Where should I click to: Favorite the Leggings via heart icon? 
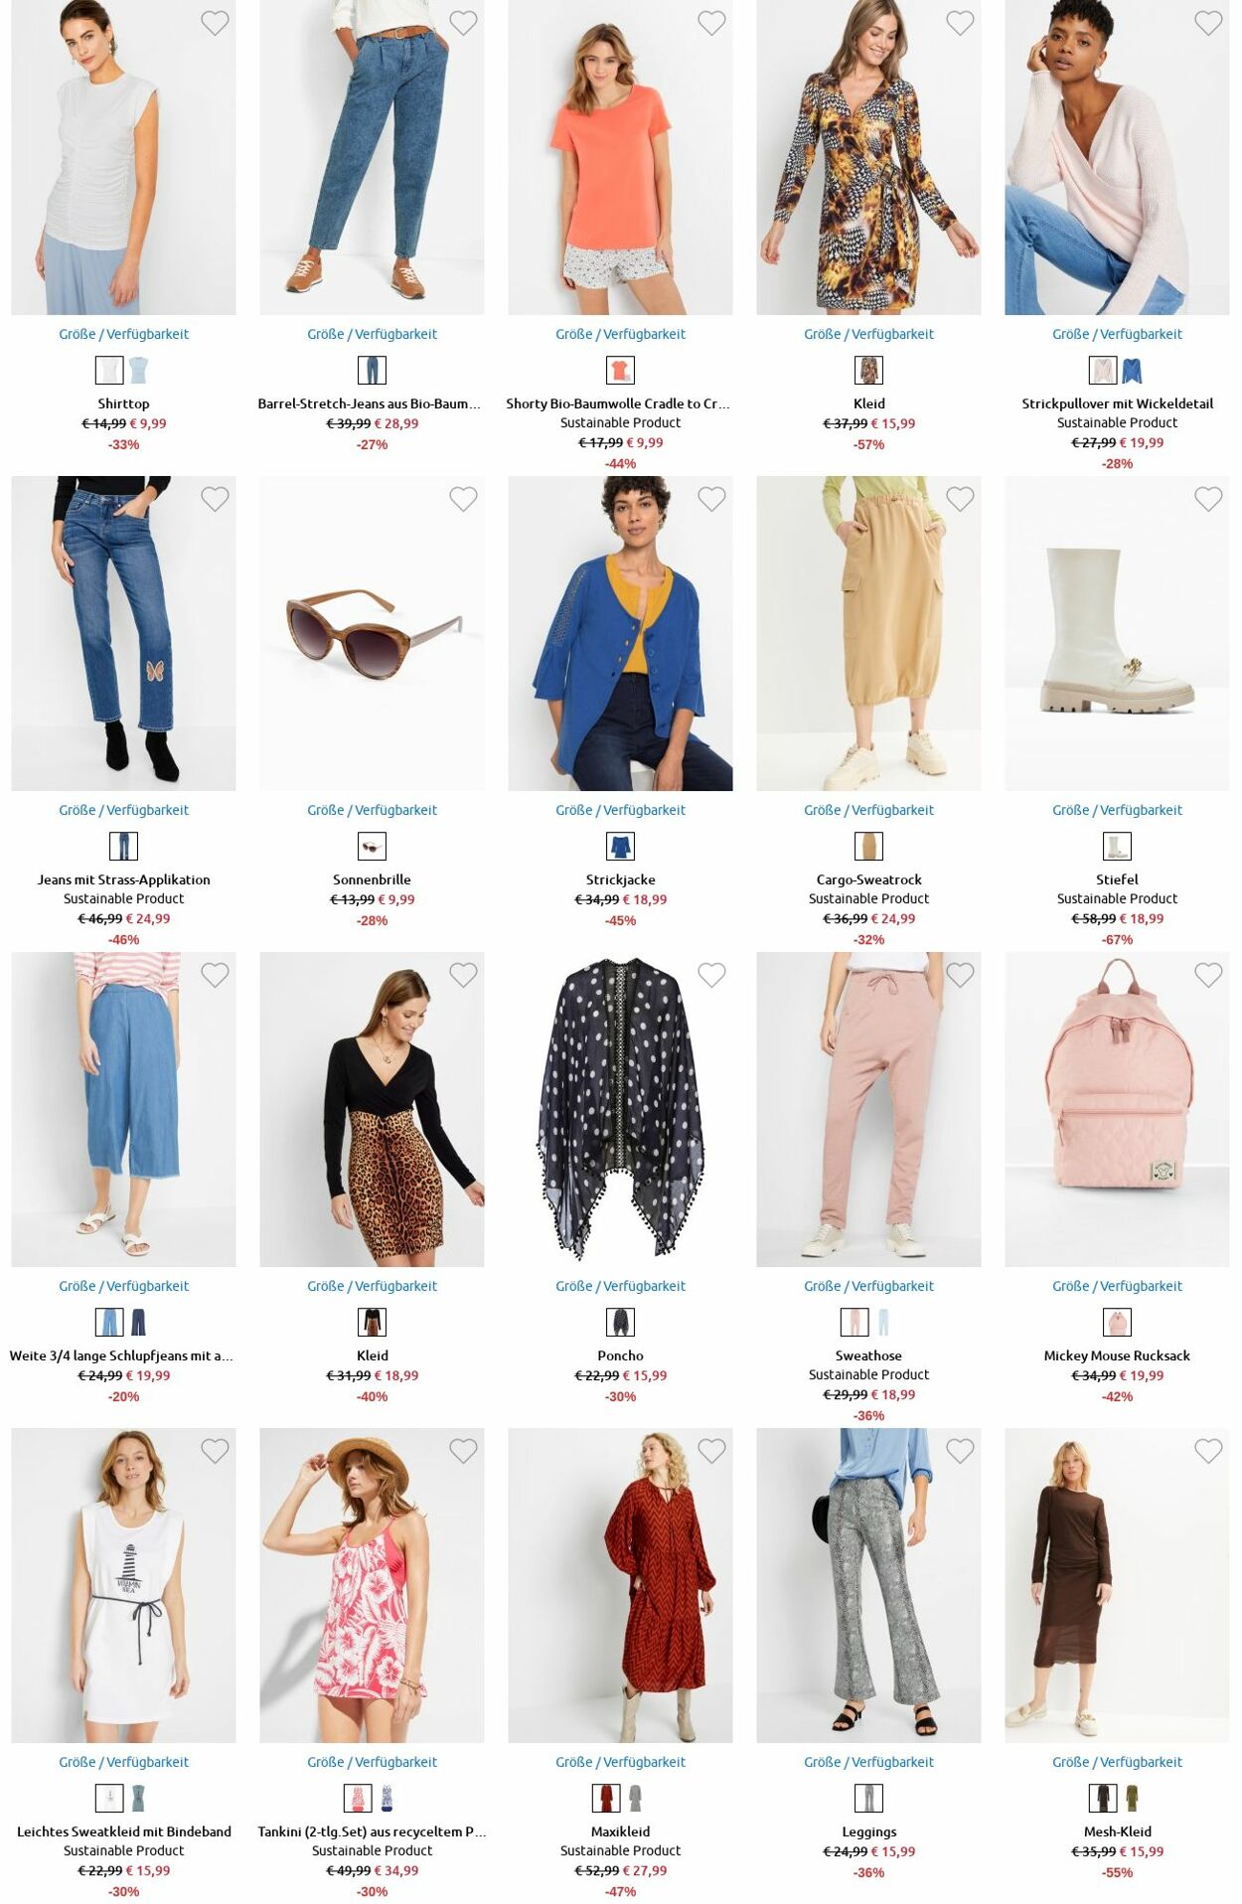[960, 1451]
